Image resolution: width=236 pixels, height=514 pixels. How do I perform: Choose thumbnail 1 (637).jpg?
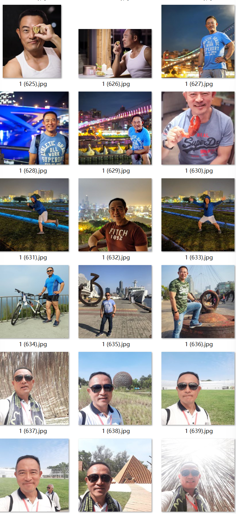[x=34, y=388]
